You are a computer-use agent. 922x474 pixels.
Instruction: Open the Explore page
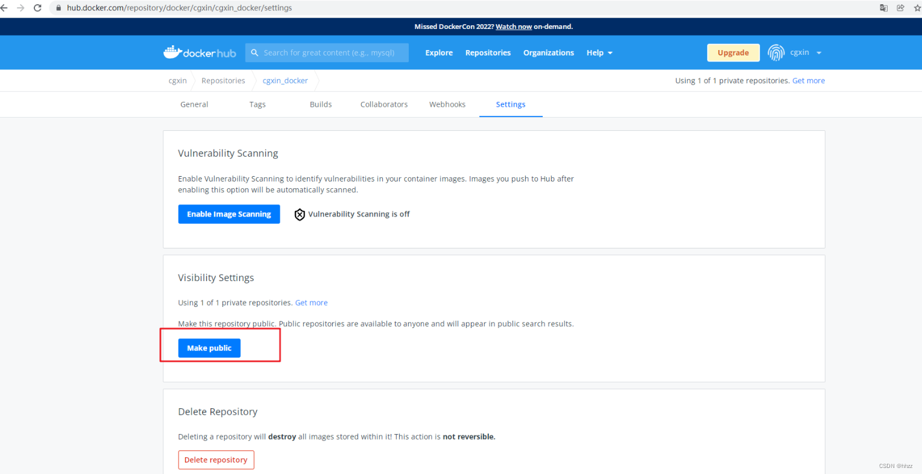[439, 52]
